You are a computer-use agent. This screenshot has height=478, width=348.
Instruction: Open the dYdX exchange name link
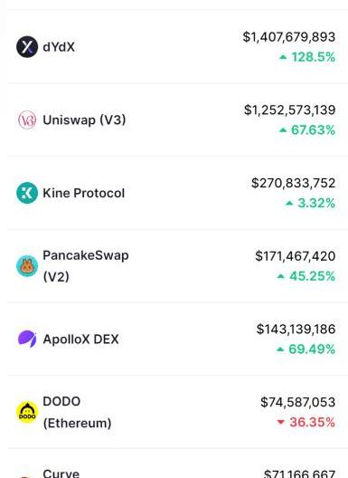(x=59, y=47)
